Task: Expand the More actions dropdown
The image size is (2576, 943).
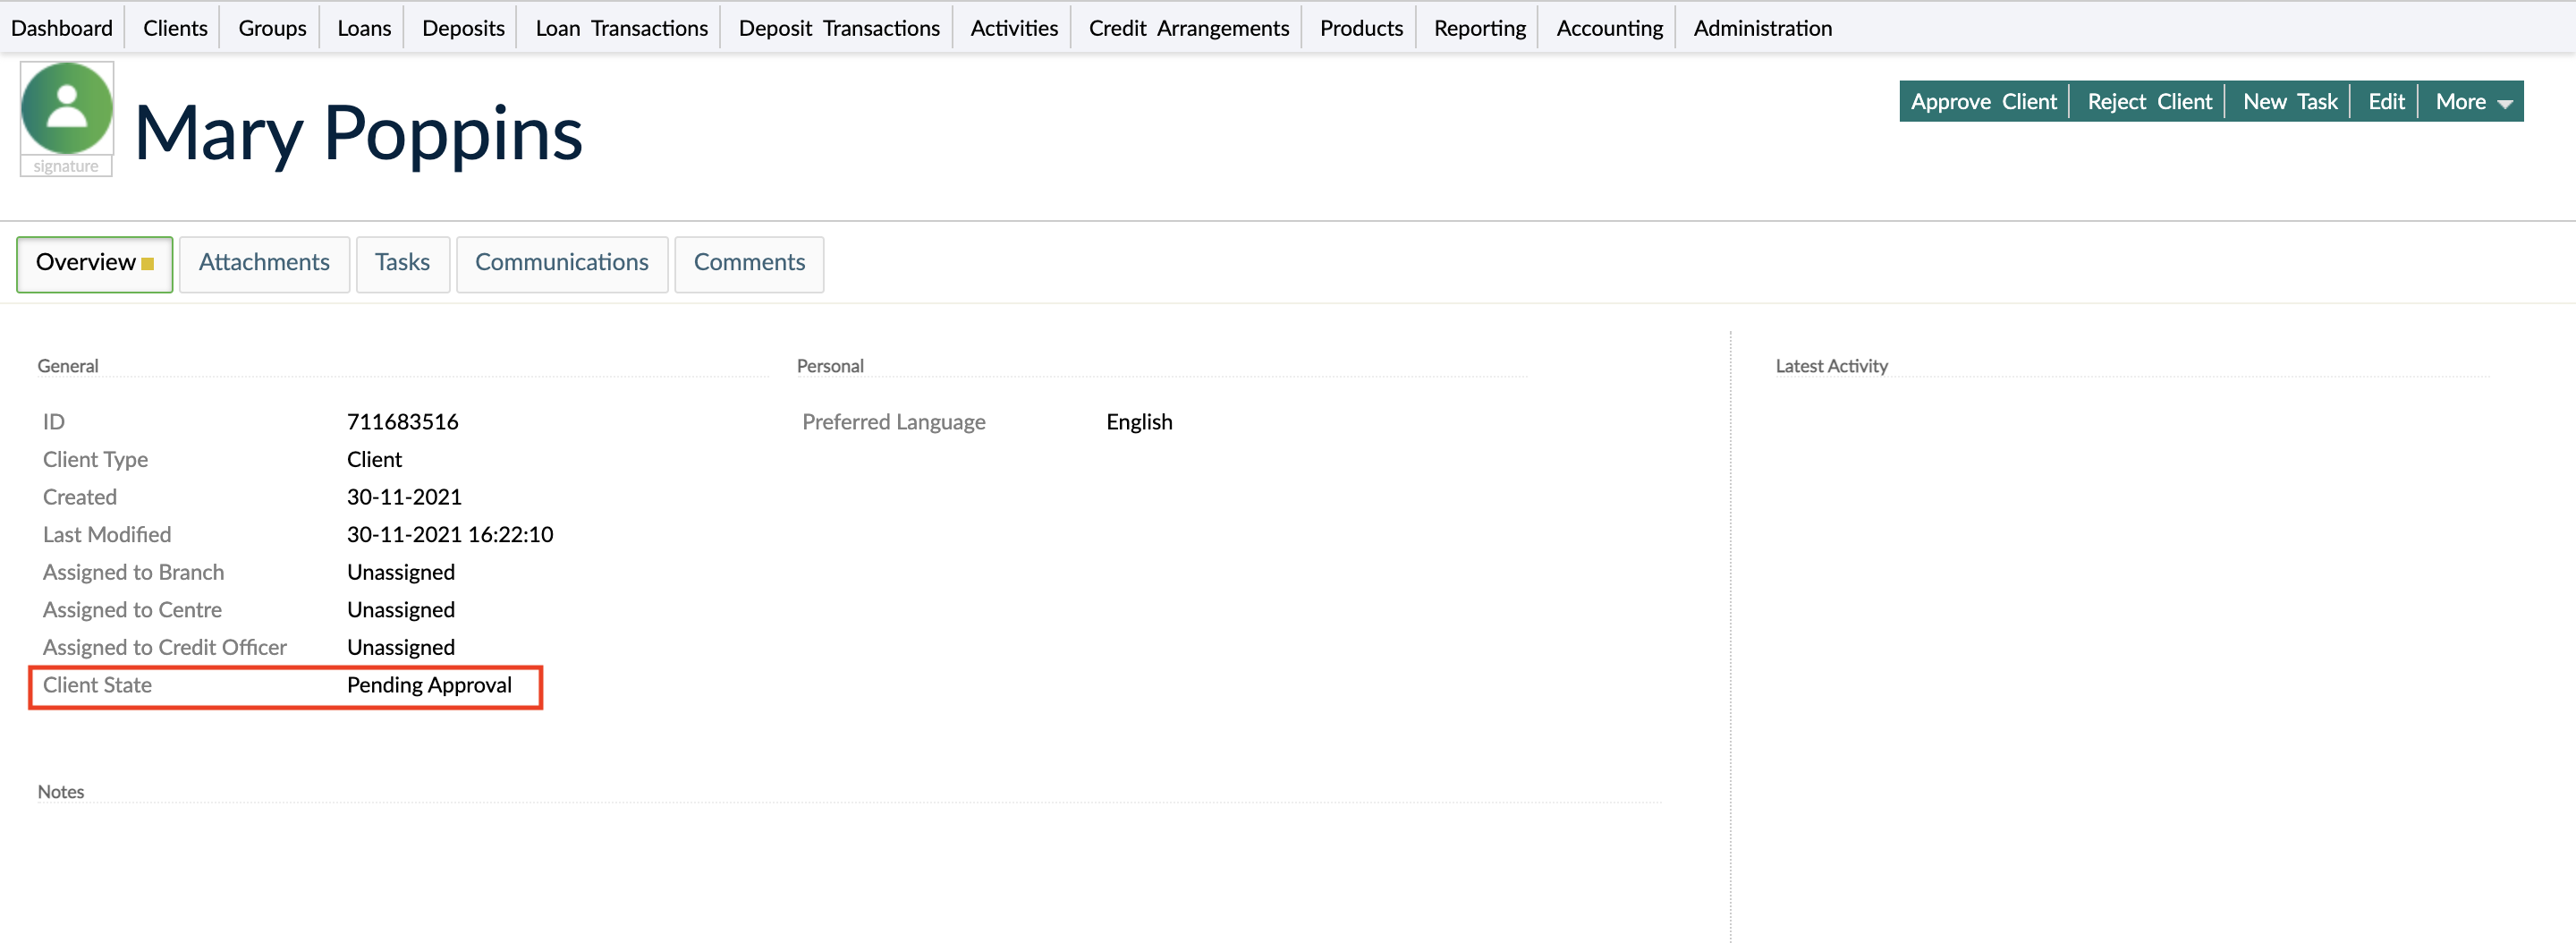Action: coord(2470,101)
